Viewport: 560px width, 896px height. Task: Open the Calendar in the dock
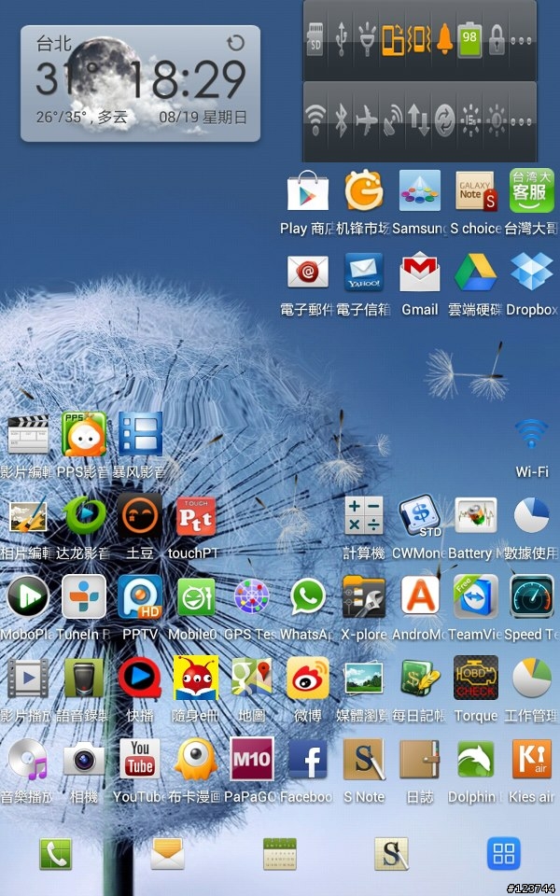click(279, 854)
